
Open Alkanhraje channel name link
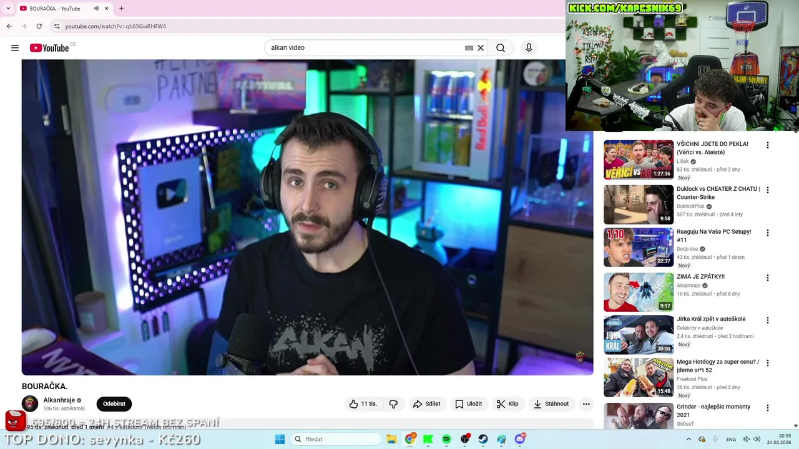pyautogui.click(x=59, y=400)
